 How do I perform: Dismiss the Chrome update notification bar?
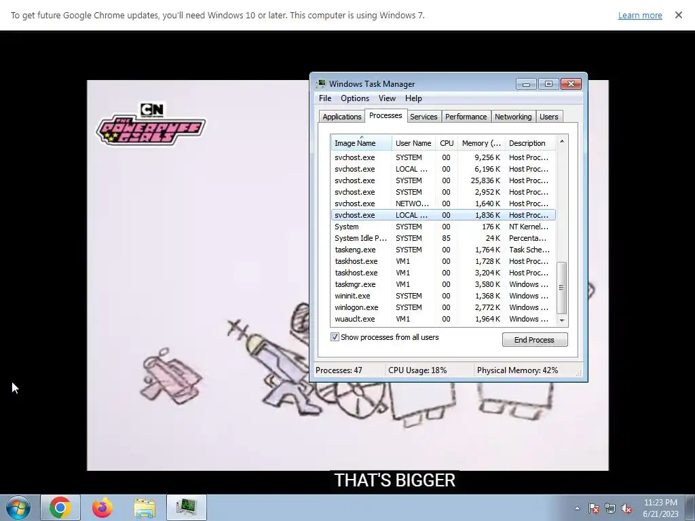[x=678, y=15]
